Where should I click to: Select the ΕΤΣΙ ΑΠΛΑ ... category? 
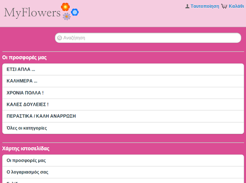click(123, 69)
